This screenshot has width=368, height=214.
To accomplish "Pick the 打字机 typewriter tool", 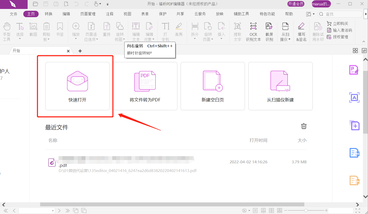I will pos(165,32).
